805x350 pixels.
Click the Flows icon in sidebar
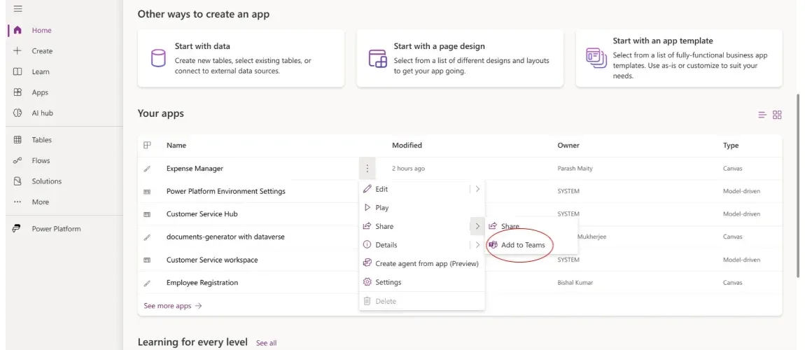tap(17, 160)
